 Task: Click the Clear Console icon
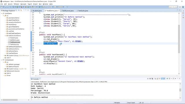point(155,79)
